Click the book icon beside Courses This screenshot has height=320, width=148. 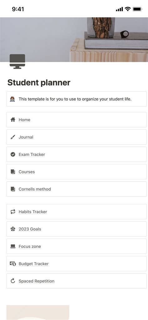(x=13, y=172)
